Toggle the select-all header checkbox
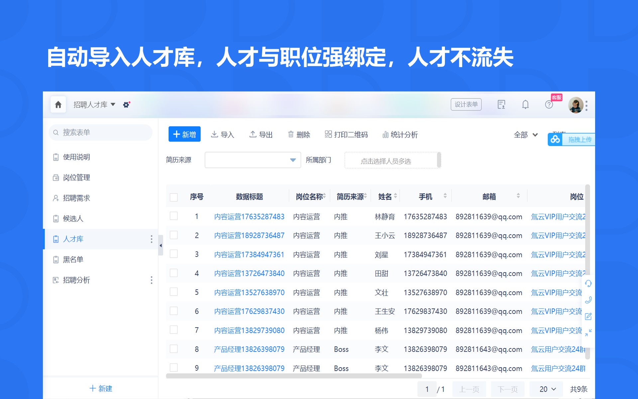This screenshot has height=399, width=638. pyautogui.click(x=173, y=197)
